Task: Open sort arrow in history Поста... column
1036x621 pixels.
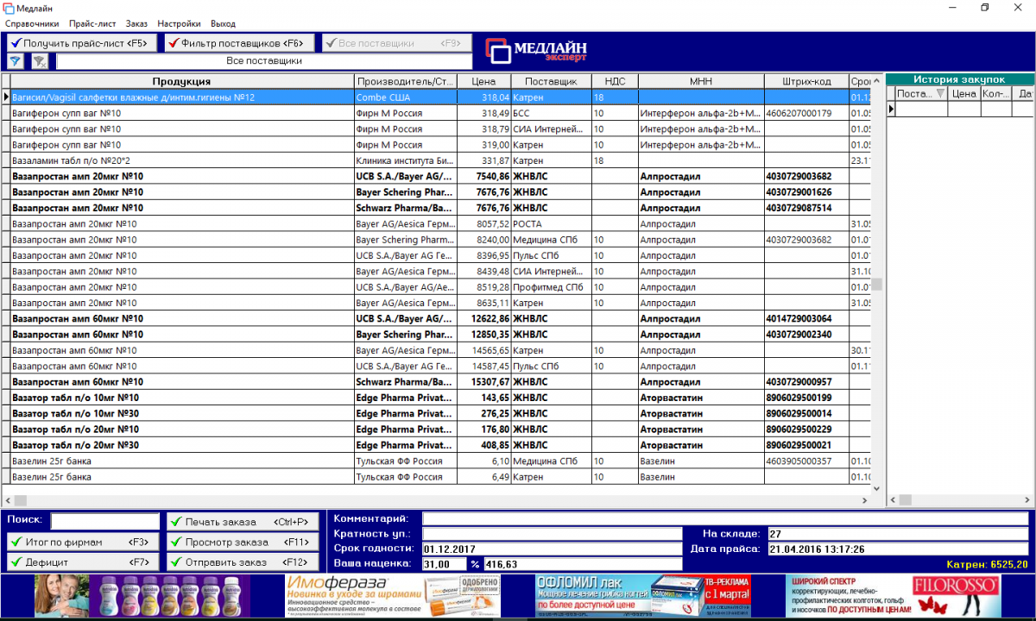Action: coord(939,94)
